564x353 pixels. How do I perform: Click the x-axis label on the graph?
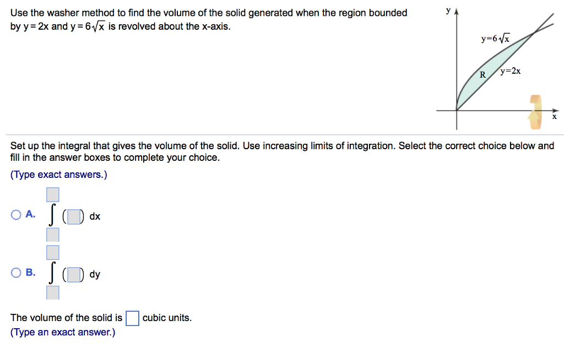pos(555,117)
